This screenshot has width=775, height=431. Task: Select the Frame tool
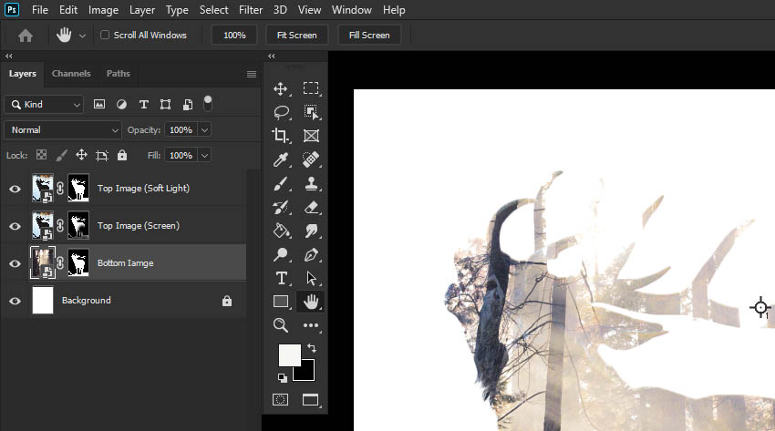(311, 135)
